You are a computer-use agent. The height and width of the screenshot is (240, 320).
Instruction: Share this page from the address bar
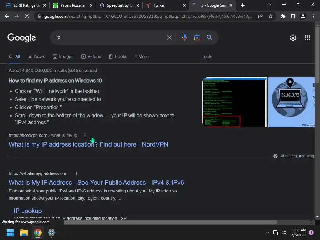coord(261,16)
